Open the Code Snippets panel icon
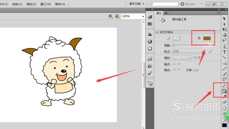The height and width of the screenshot is (129, 229). [x=150, y=59]
